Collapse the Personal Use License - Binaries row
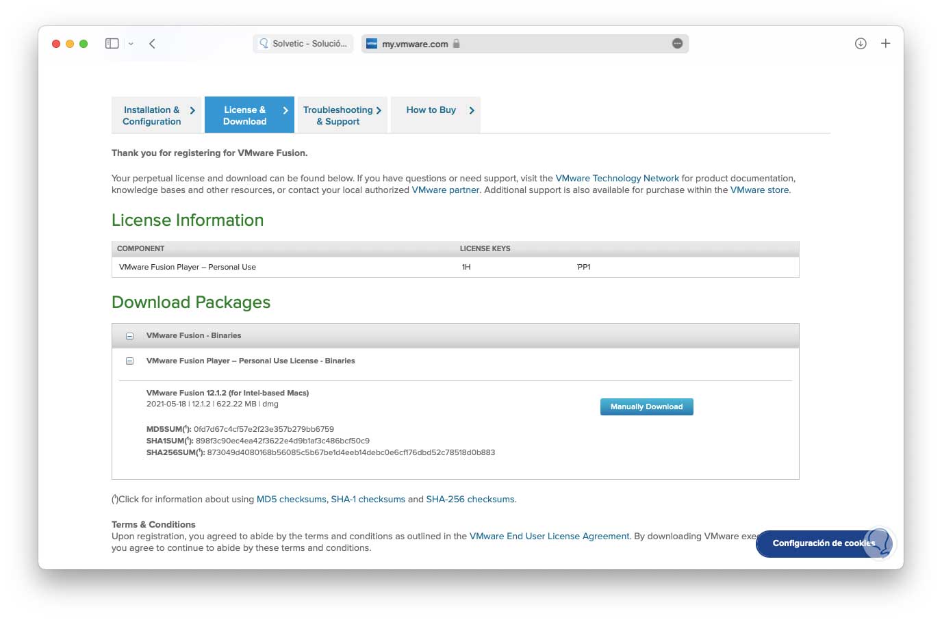 coord(129,361)
